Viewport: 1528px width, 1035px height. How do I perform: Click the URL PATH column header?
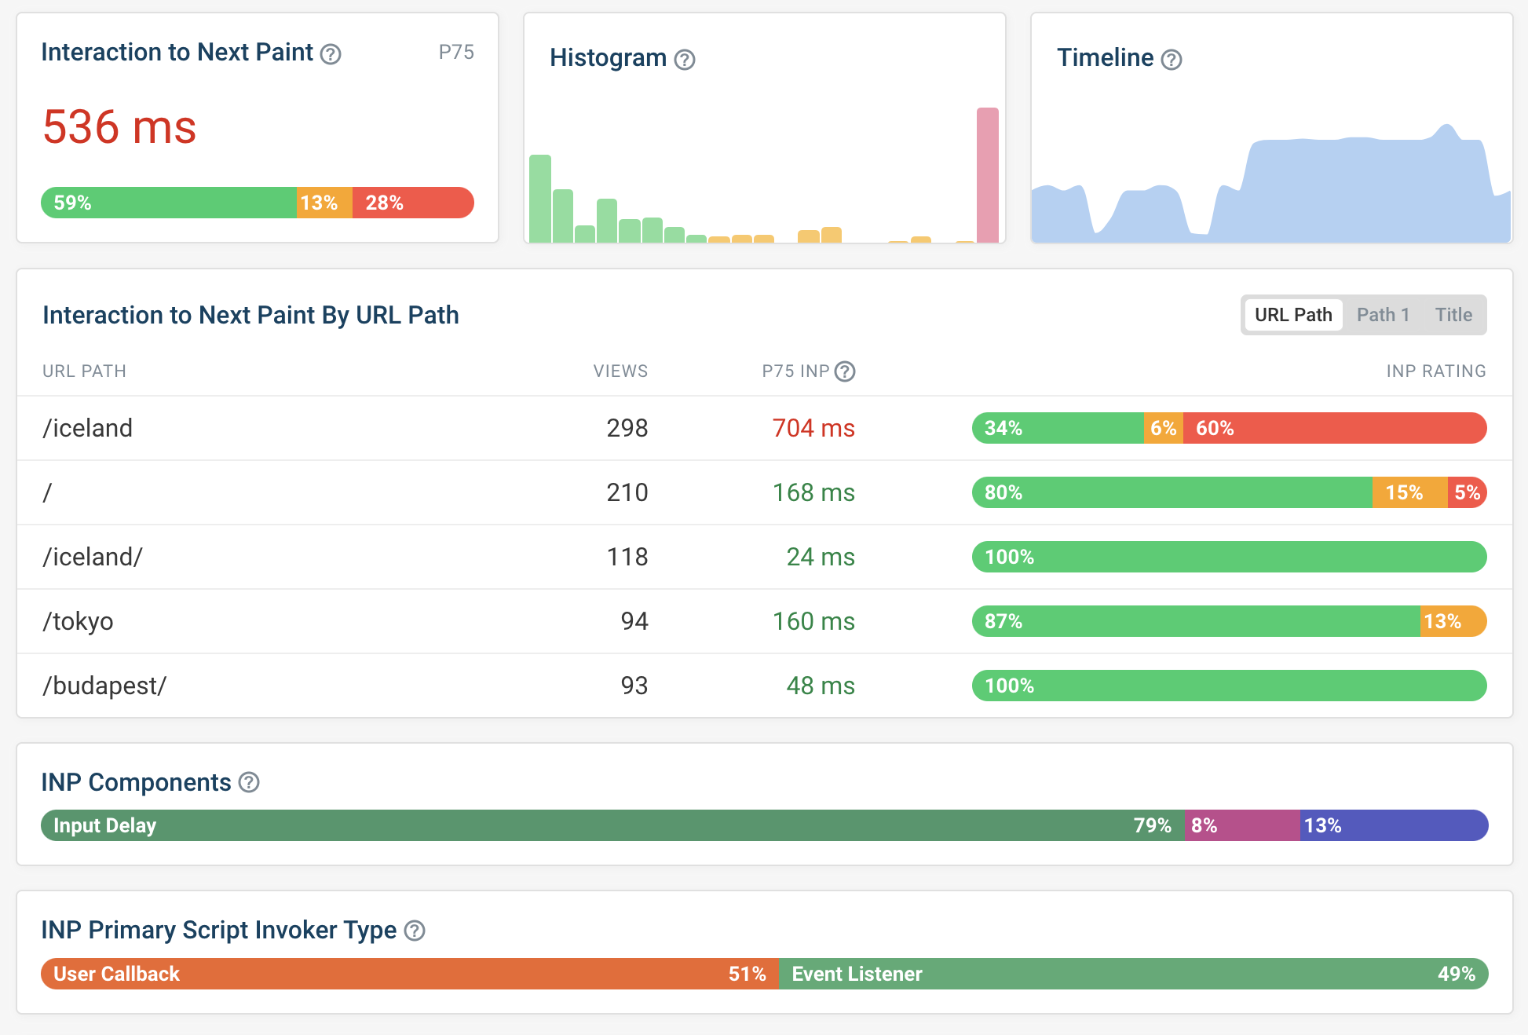[x=84, y=371]
